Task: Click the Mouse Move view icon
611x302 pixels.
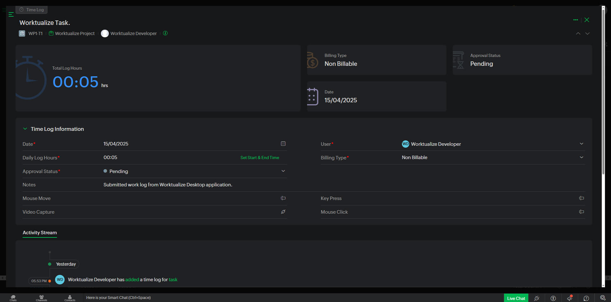Action: click(x=283, y=198)
